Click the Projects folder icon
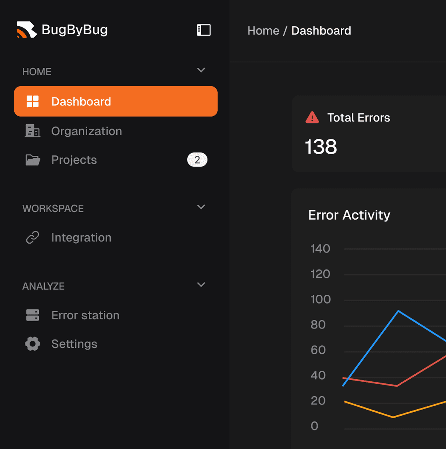Screen dimensions: 446x449 [x=33, y=160]
